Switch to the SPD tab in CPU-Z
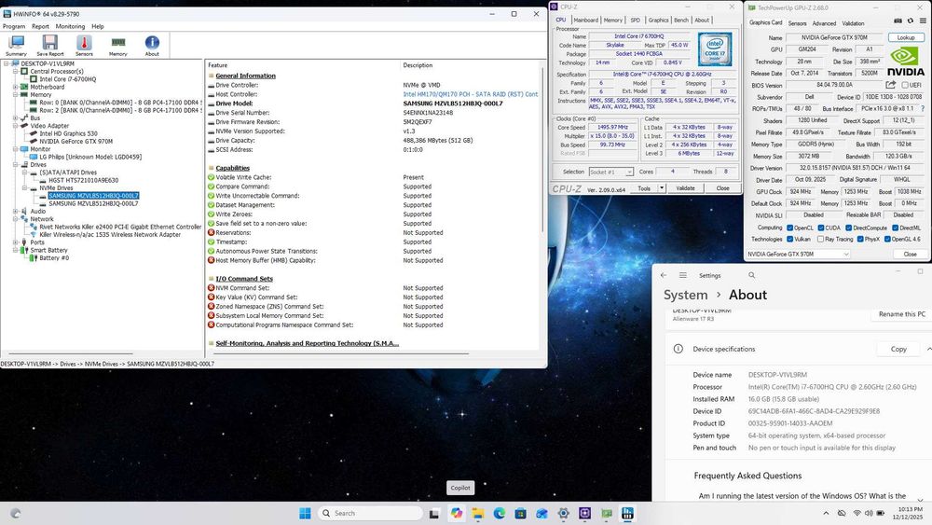 coord(635,20)
